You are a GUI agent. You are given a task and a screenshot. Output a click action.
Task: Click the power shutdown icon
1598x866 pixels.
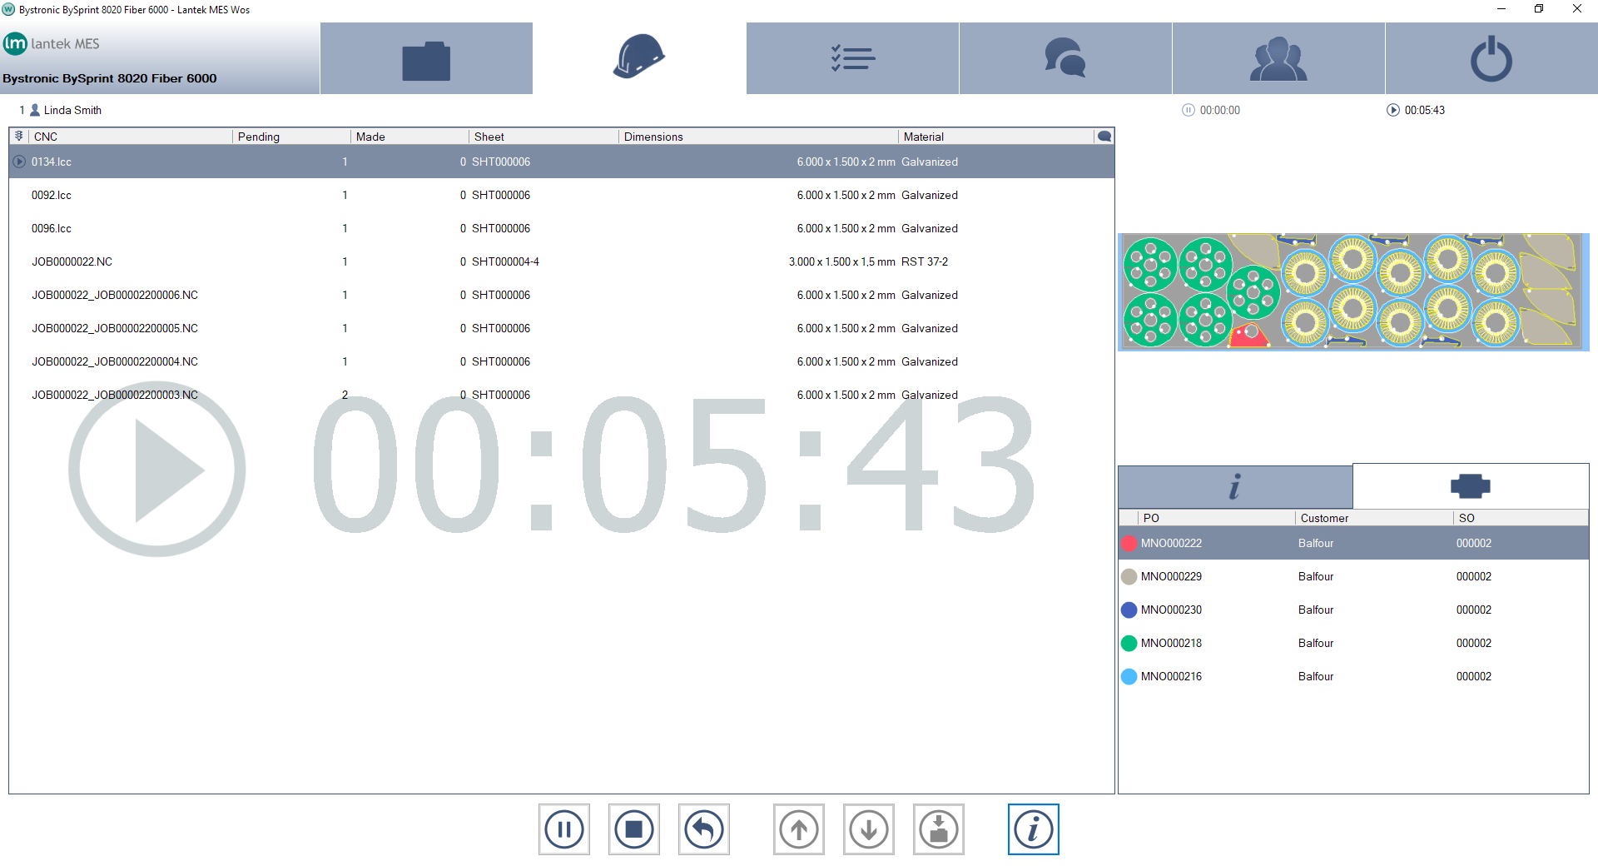[1491, 59]
